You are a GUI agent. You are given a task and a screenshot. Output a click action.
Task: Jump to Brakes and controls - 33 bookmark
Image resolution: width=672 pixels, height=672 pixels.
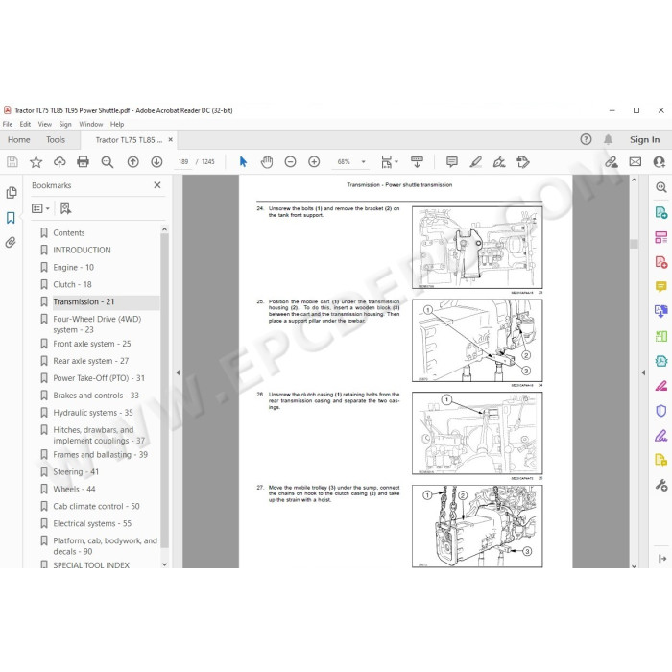click(96, 396)
